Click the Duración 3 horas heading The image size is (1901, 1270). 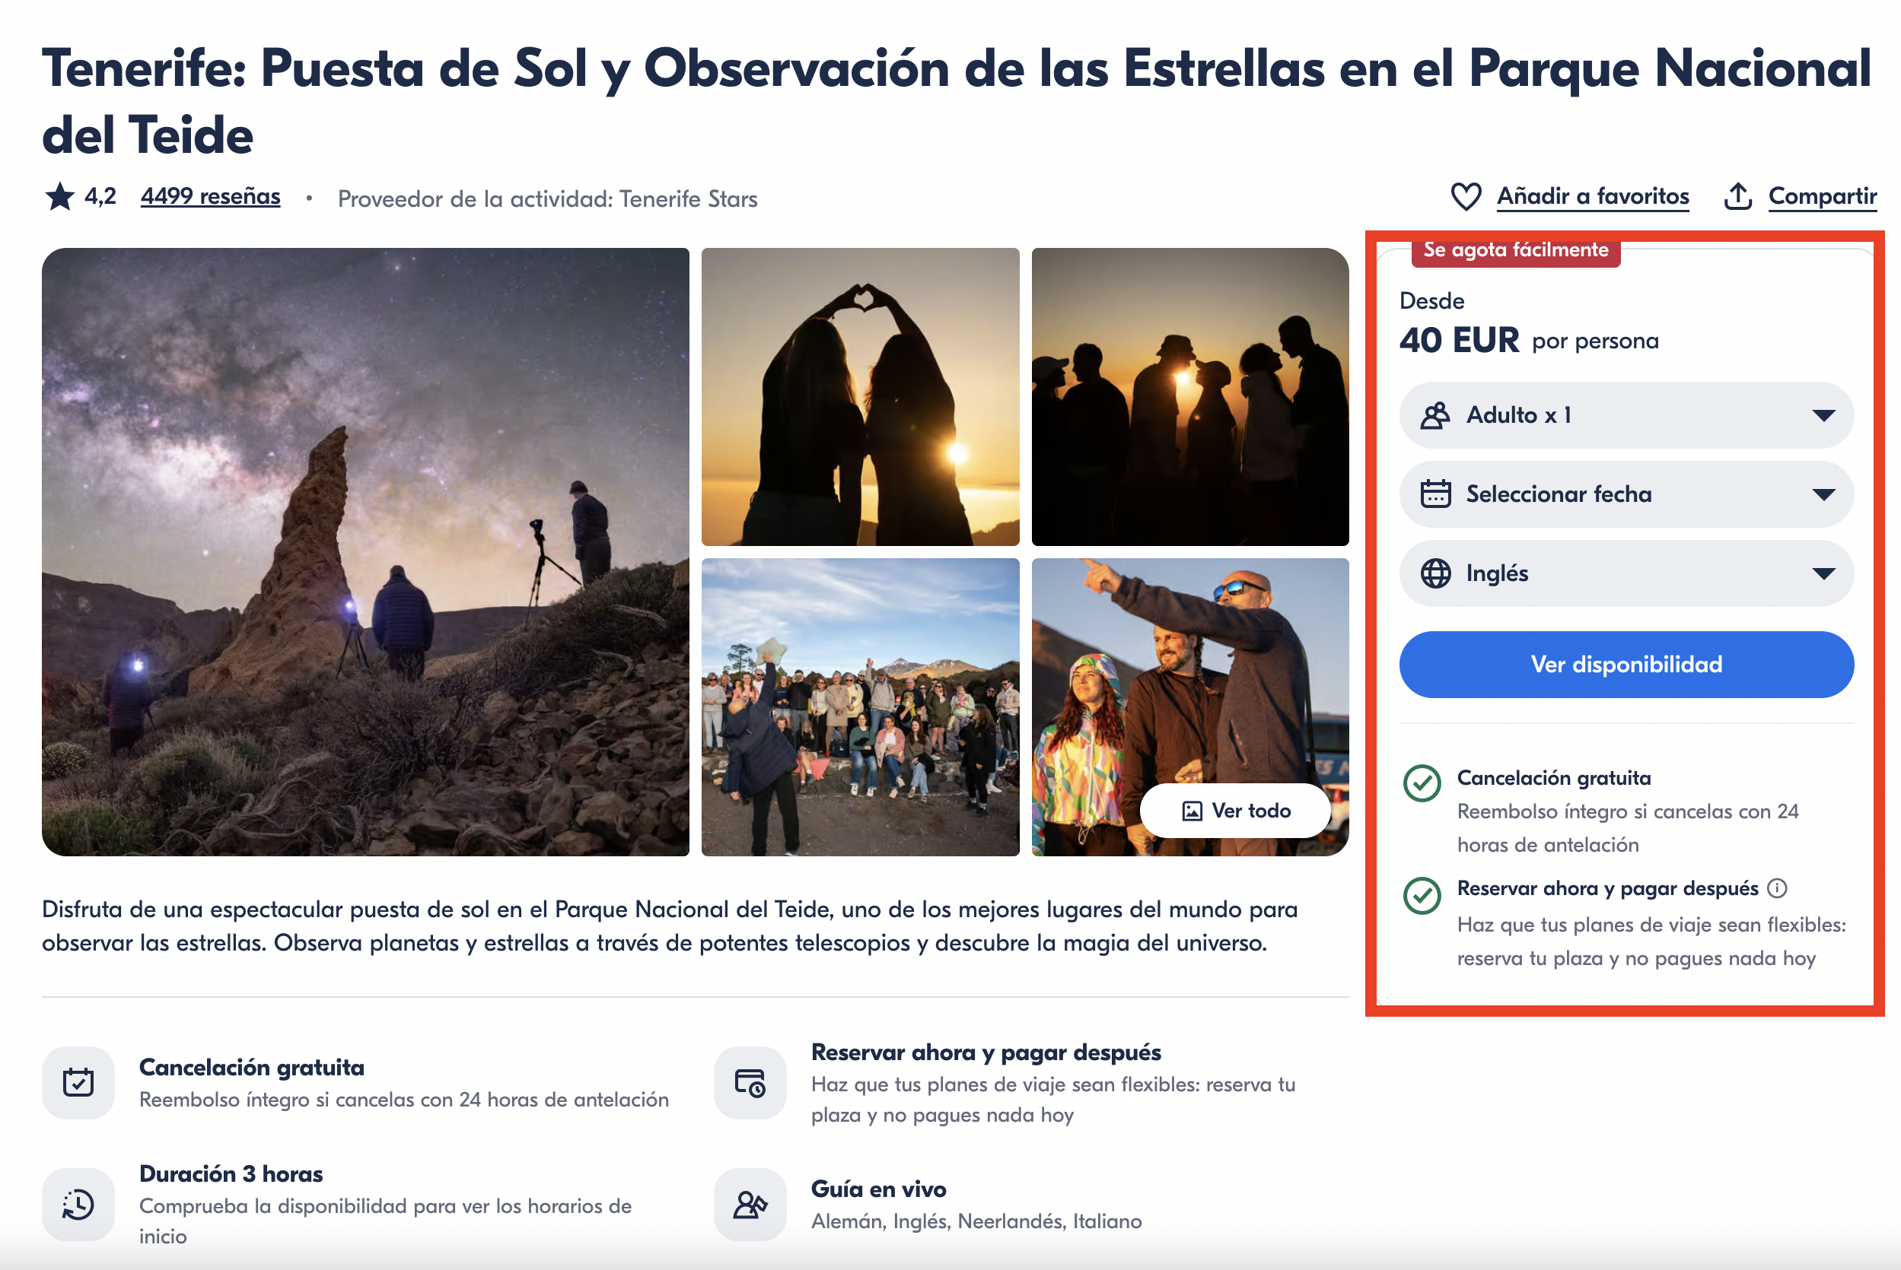[231, 1173]
